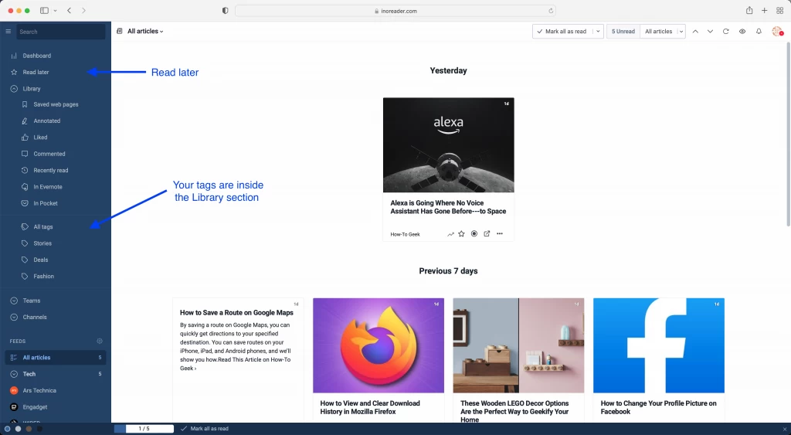
Task: Select the dark theme swatch
Action: tap(39, 429)
